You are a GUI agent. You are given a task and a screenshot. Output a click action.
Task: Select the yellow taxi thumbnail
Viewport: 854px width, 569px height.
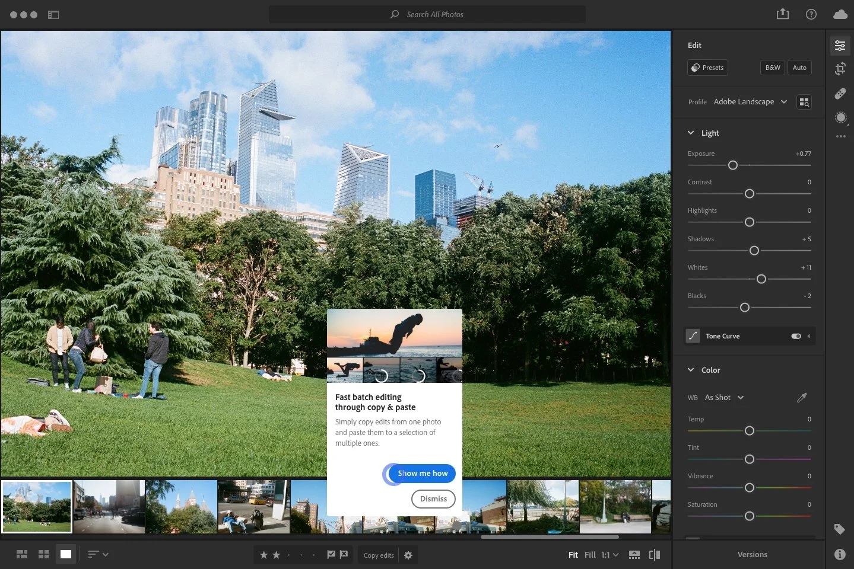point(254,507)
